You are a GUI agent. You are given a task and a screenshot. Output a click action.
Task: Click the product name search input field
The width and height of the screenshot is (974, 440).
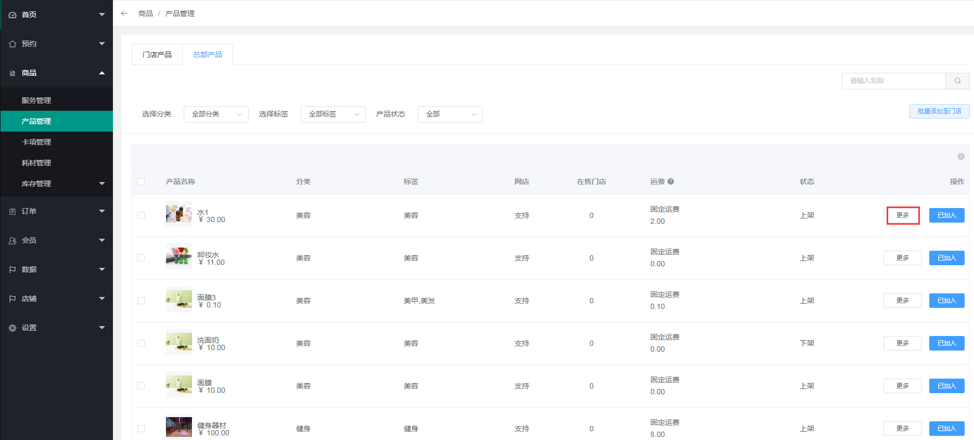pos(893,81)
